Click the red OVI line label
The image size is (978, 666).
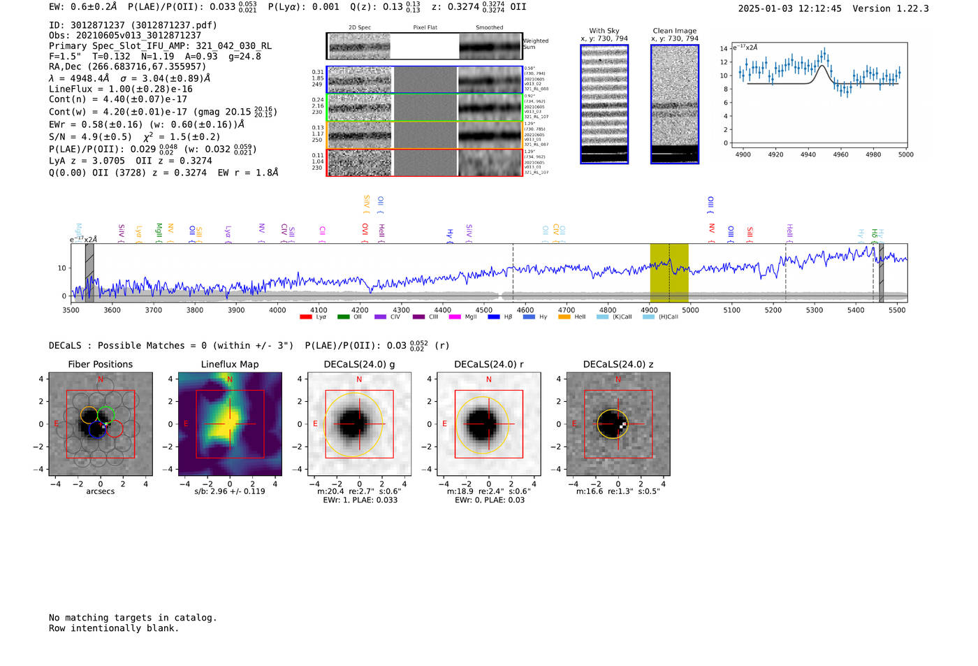[365, 233]
